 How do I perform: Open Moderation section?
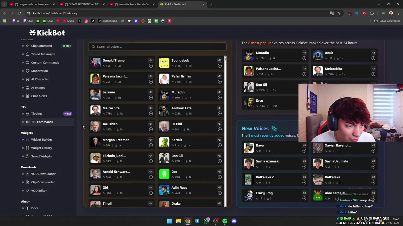39,71
